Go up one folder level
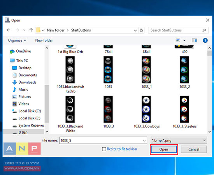 pos(31,30)
